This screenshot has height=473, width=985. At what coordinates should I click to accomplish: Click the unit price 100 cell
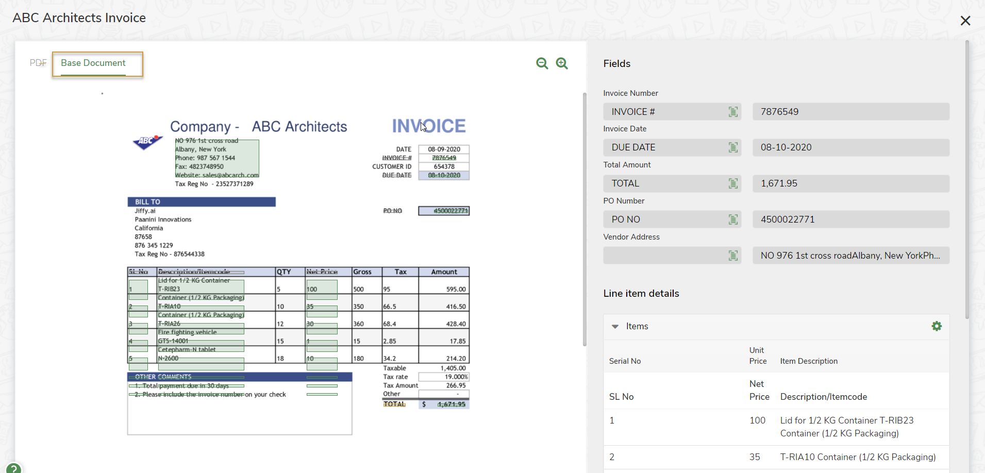pos(757,420)
